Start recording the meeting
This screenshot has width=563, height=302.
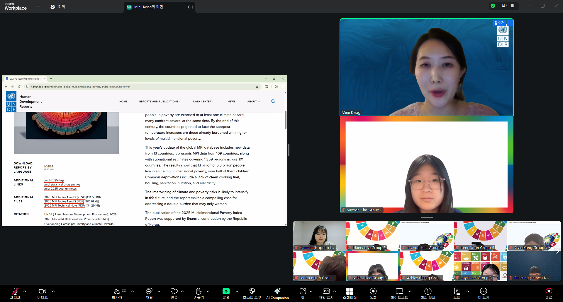click(373, 293)
